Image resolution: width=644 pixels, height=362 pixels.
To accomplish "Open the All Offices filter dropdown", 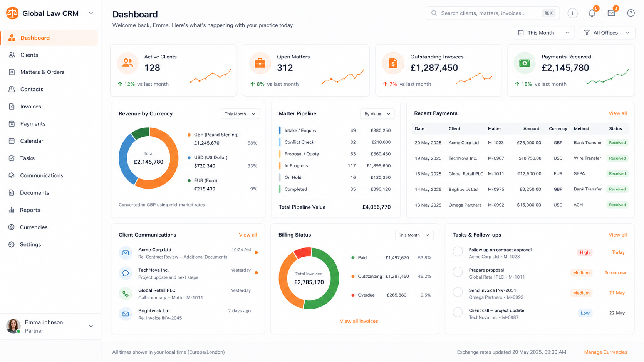I will point(607,33).
